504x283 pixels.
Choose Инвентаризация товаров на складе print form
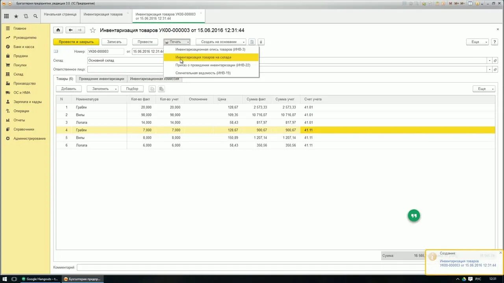point(211,57)
